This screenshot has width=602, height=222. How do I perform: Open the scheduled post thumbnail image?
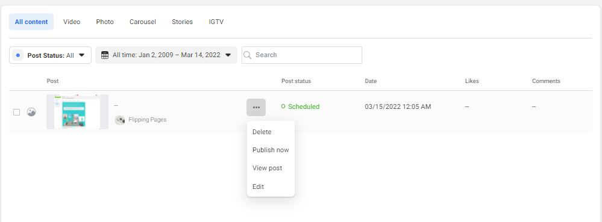tap(78, 112)
